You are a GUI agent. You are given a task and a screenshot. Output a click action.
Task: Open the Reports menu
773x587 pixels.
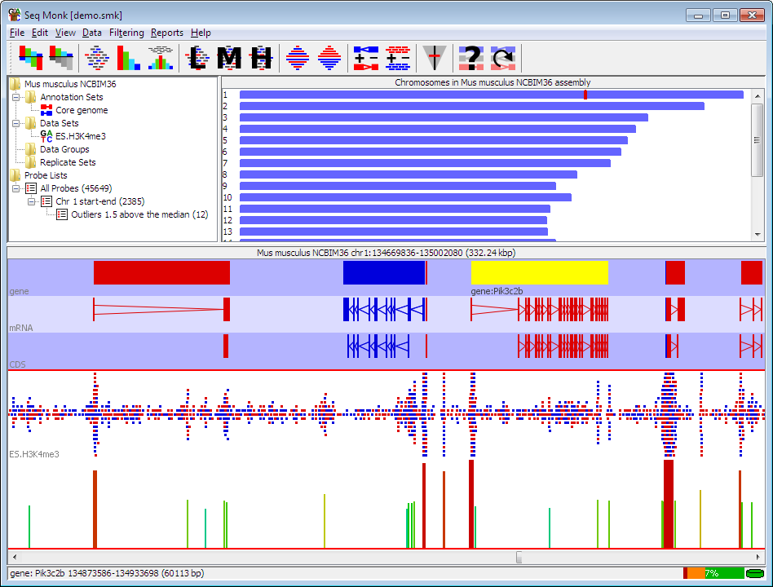(166, 33)
